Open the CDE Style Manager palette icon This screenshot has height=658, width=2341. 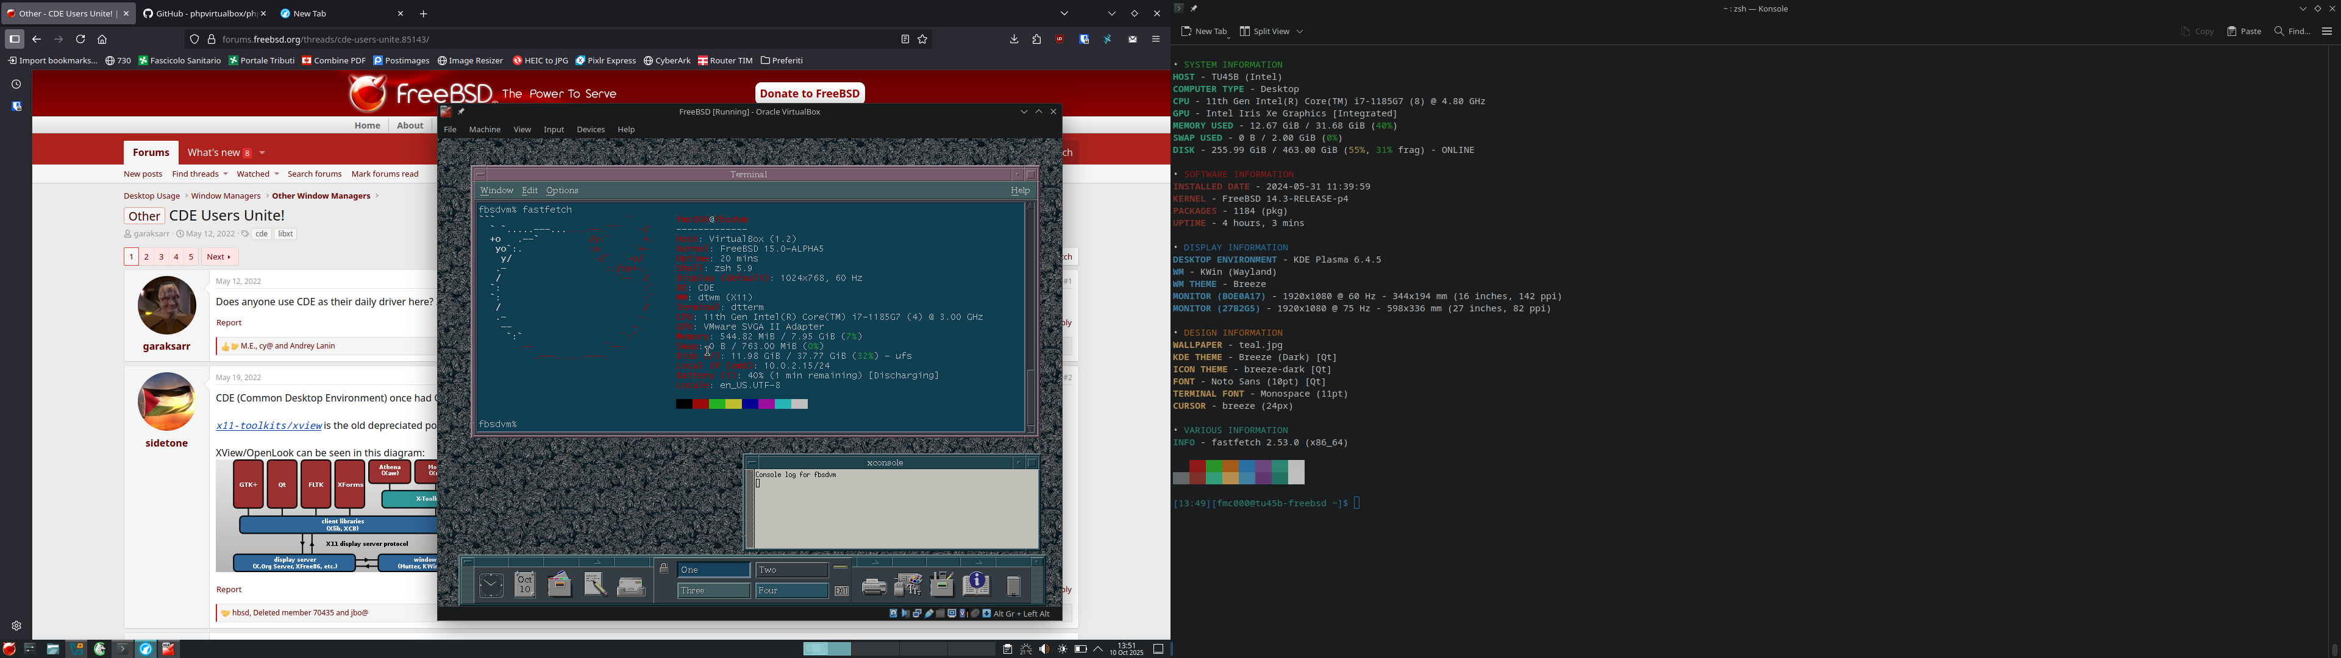[x=908, y=585]
